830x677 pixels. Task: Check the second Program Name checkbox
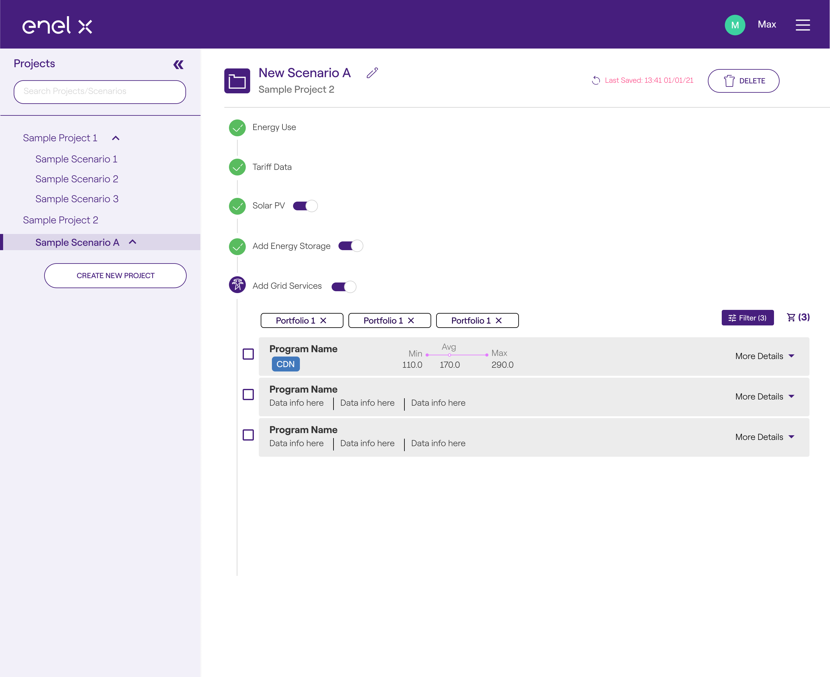click(248, 395)
